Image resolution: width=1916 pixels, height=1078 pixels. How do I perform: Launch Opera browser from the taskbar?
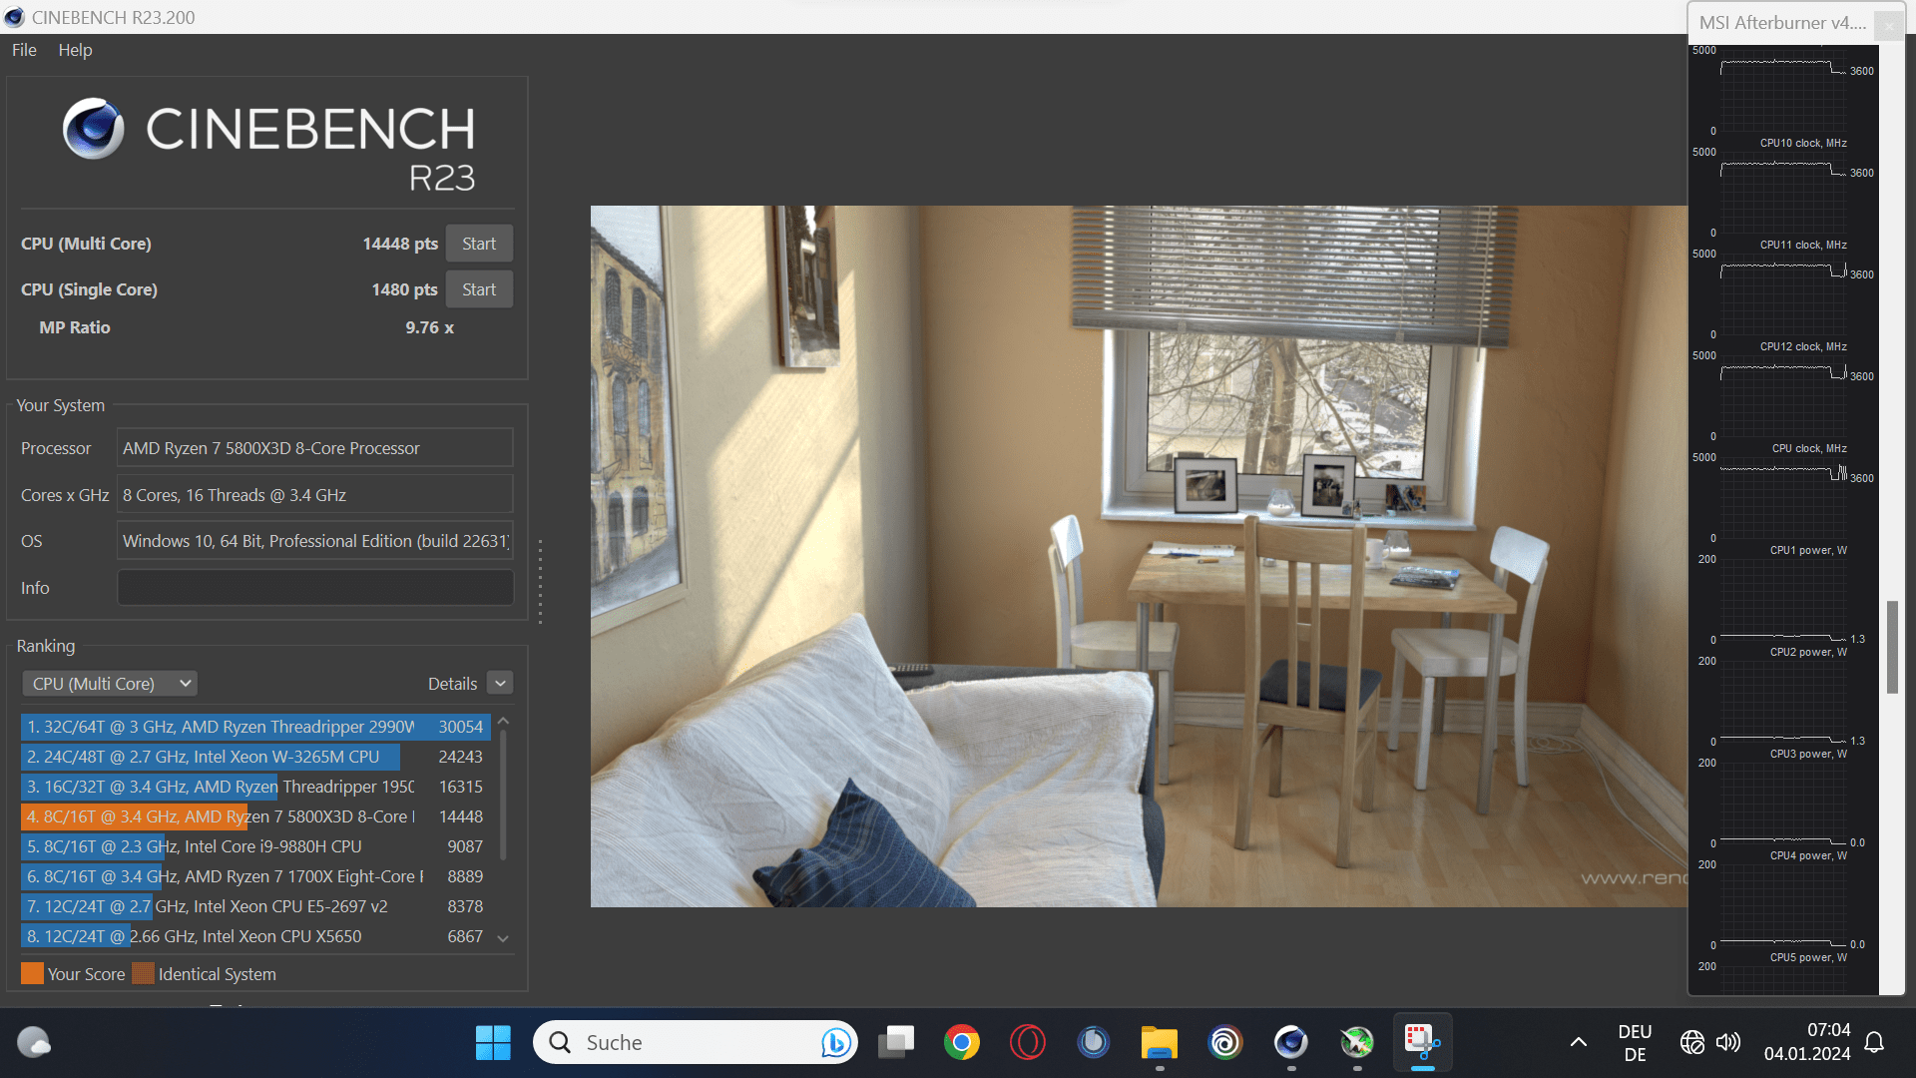(x=1028, y=1042)
